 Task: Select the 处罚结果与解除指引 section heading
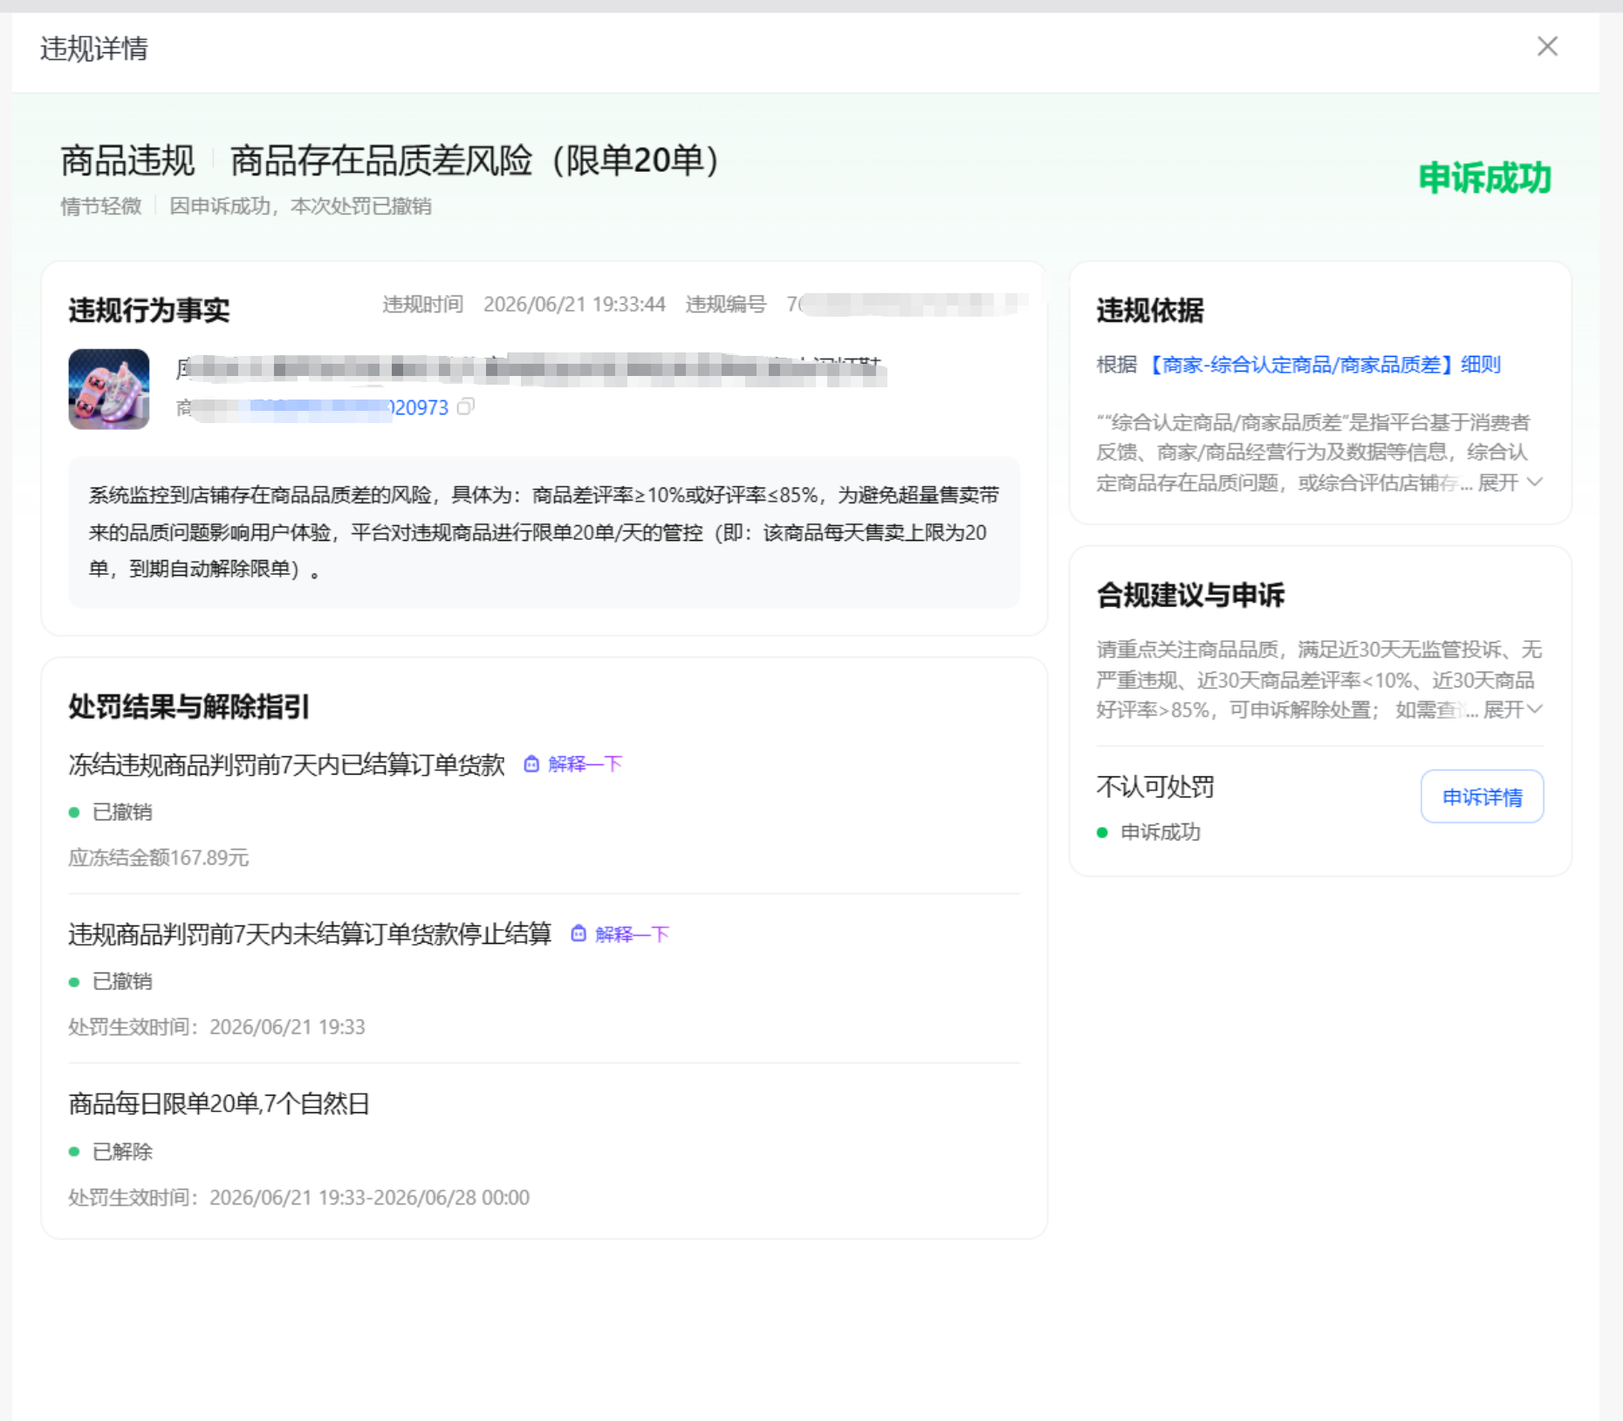[x=189, y=707]
